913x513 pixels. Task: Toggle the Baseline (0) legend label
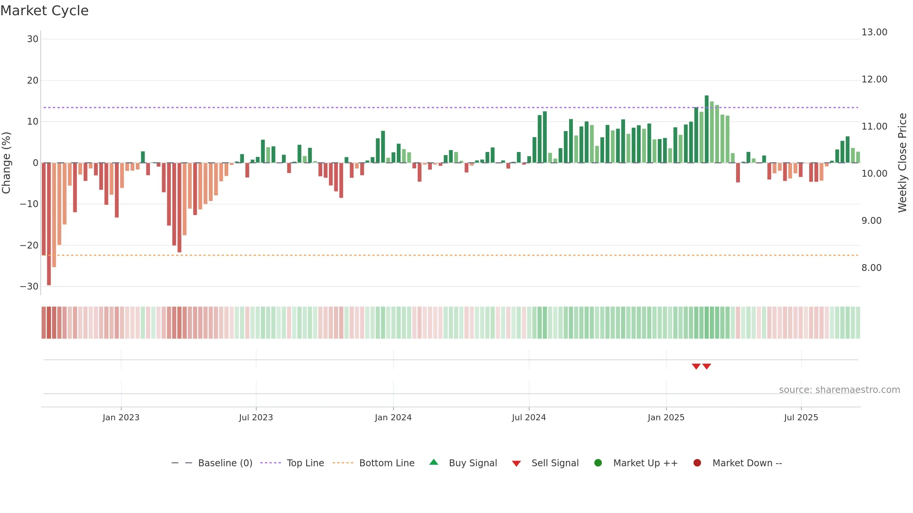(x=225, y=463)
